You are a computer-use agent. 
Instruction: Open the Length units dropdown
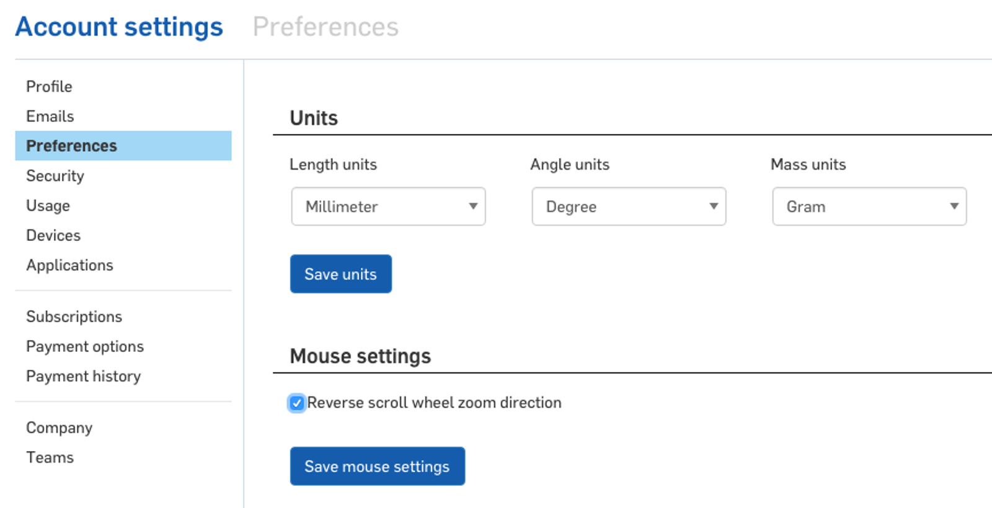387,206
